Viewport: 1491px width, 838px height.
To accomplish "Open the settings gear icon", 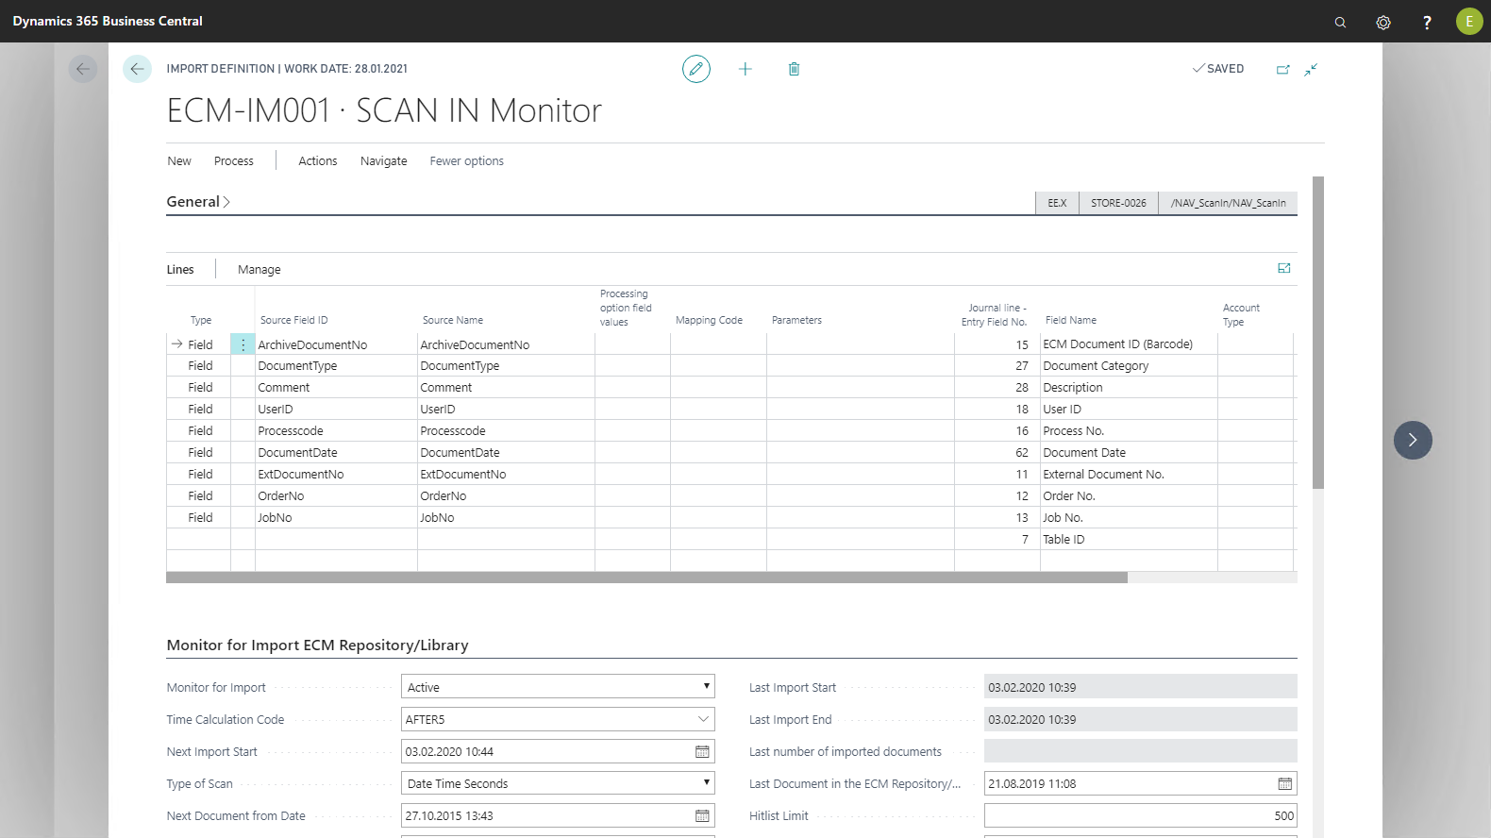I will pyautogui.click(x=1383, y=22).
